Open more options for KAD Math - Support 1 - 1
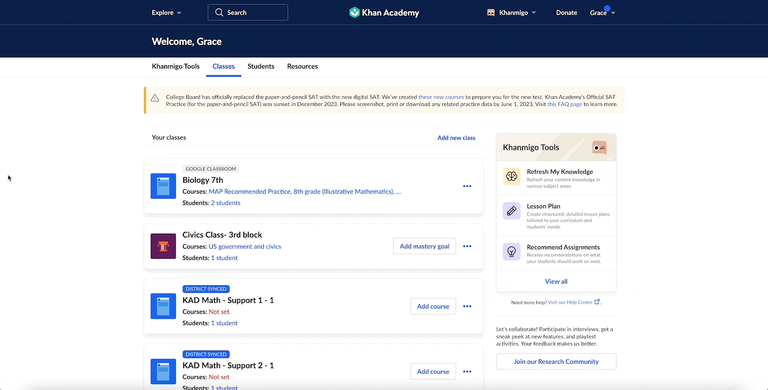768x390 pixels. click(467, 306)
